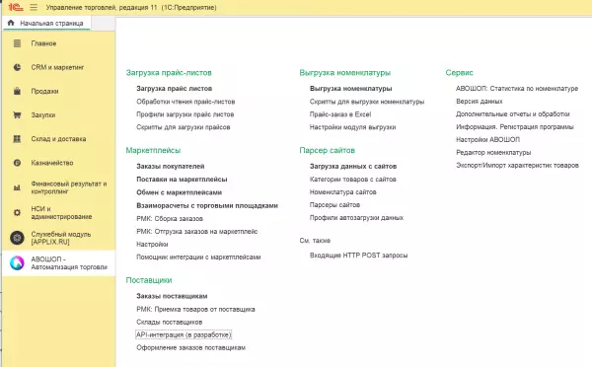Click the Главное section icon
The width and height of the screenshot is (592, 367).
click(17, 43)
